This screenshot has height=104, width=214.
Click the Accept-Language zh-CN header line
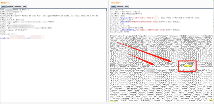pyautogui.click(x=14, y=30)
